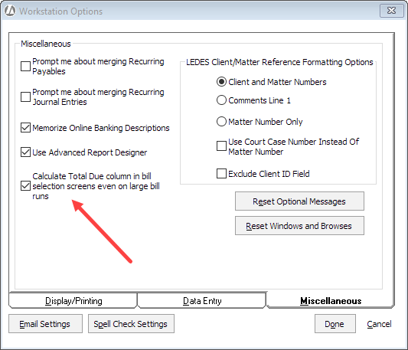Enable prompt about merging Recurring Payables
Image resolution: width=408 pixels, height=350 pixels.
[25, 66]
